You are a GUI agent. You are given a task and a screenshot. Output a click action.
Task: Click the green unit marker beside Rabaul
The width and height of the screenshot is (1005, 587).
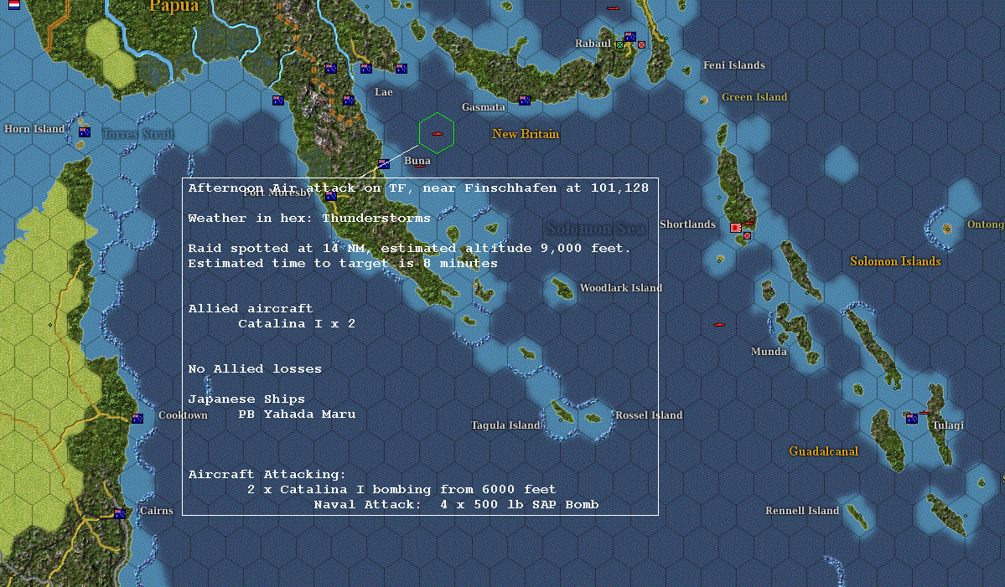619,45
